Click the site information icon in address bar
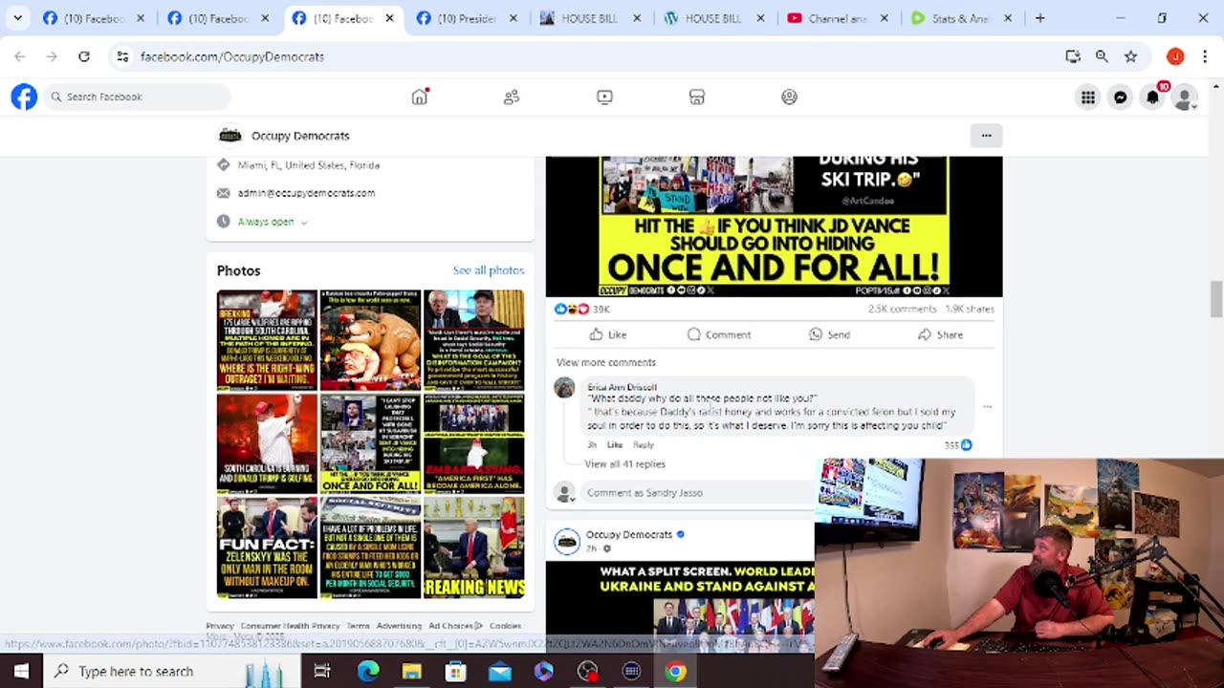 pyautogui.click(x=122, y=56)
